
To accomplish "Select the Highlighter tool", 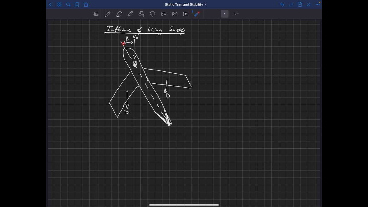I will 130,14.
